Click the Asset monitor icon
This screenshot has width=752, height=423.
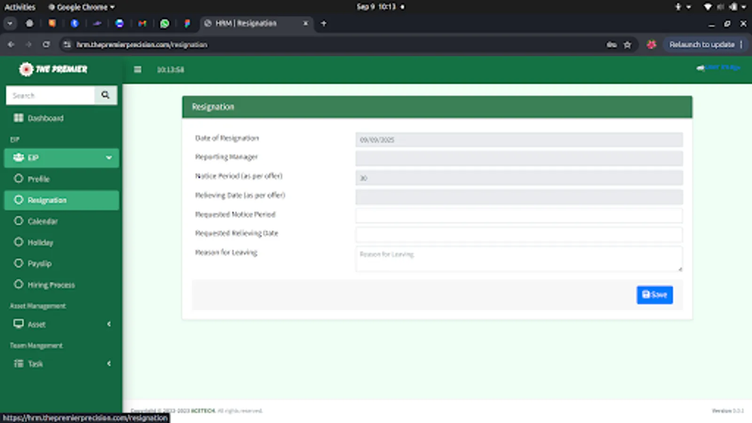click(18, 324)
